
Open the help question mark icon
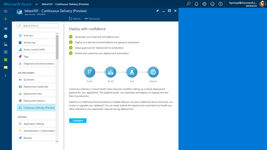(220, 4)
